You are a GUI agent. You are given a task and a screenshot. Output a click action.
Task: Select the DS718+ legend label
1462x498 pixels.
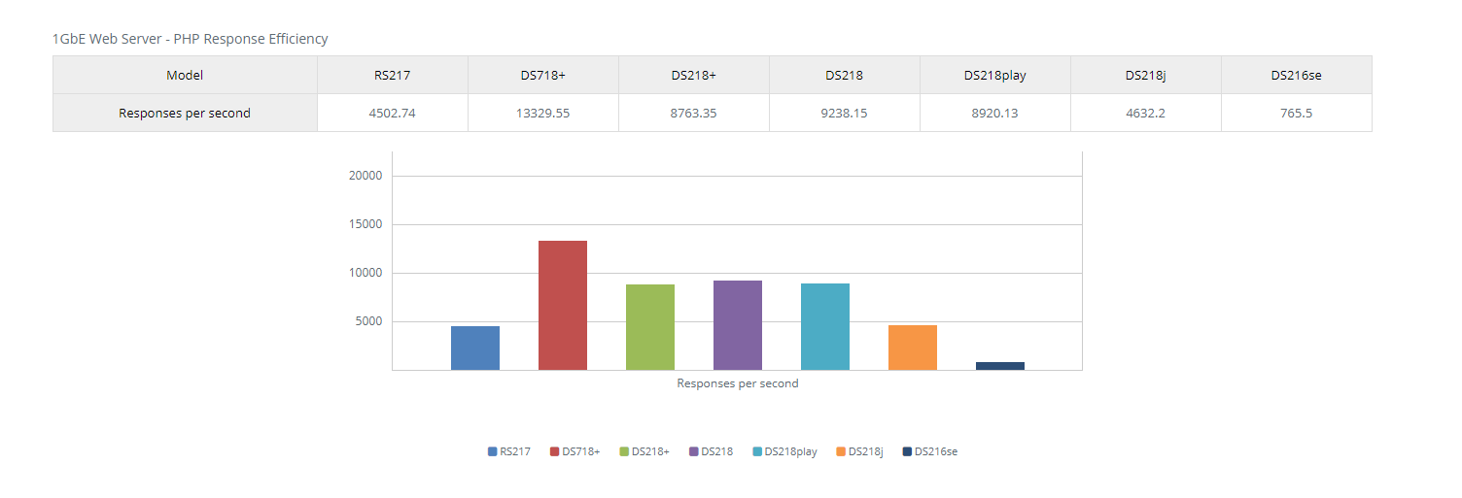tap(581, 451)
